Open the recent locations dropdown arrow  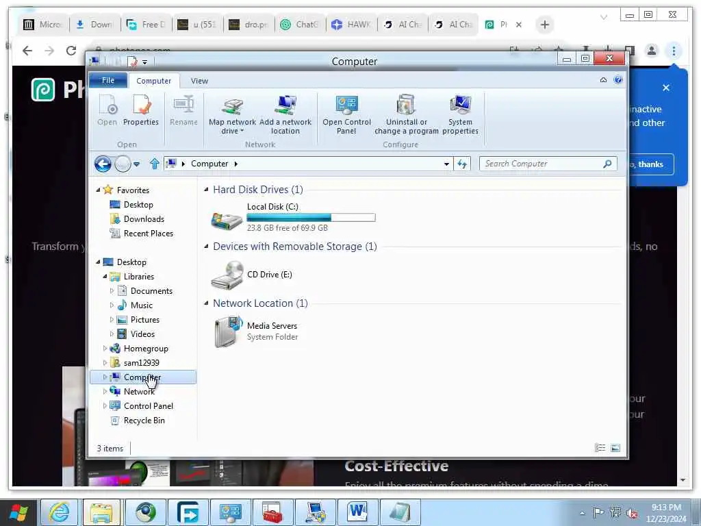[x=137, y=164]
